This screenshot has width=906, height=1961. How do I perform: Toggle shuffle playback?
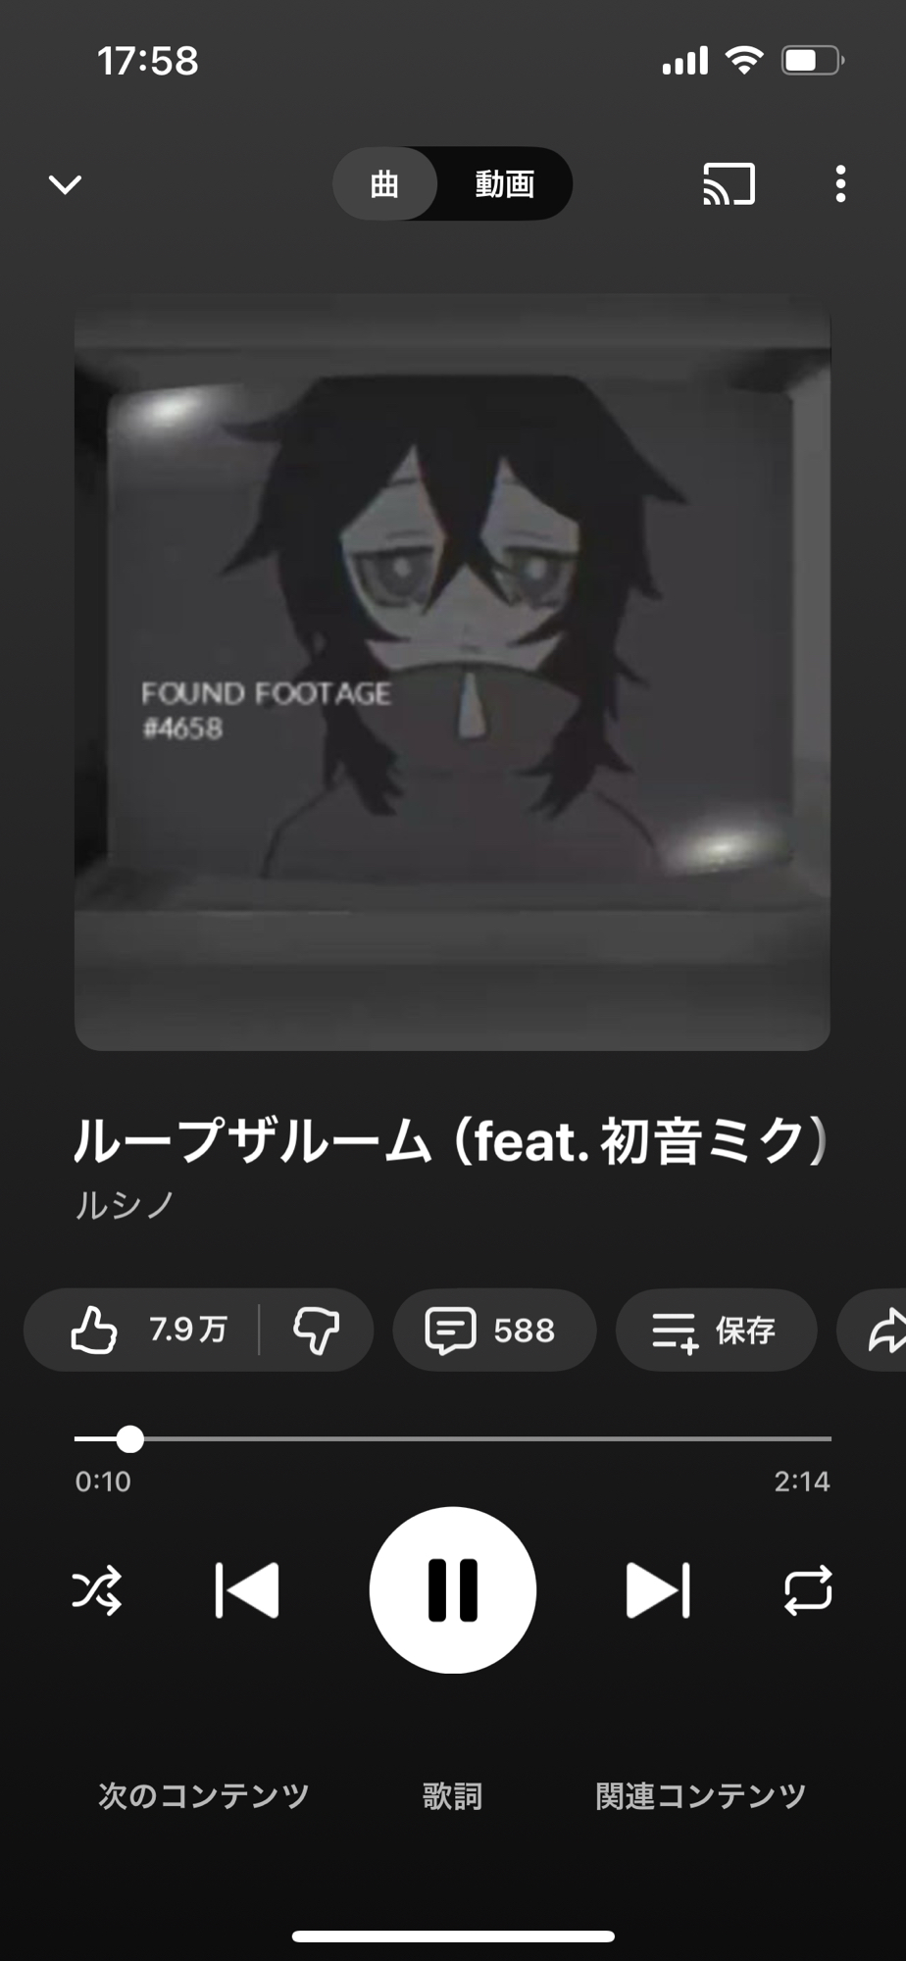[x=97, y=1589]
